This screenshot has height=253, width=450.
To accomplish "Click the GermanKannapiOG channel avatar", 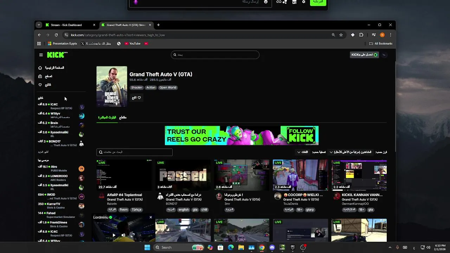I will 336,196.
